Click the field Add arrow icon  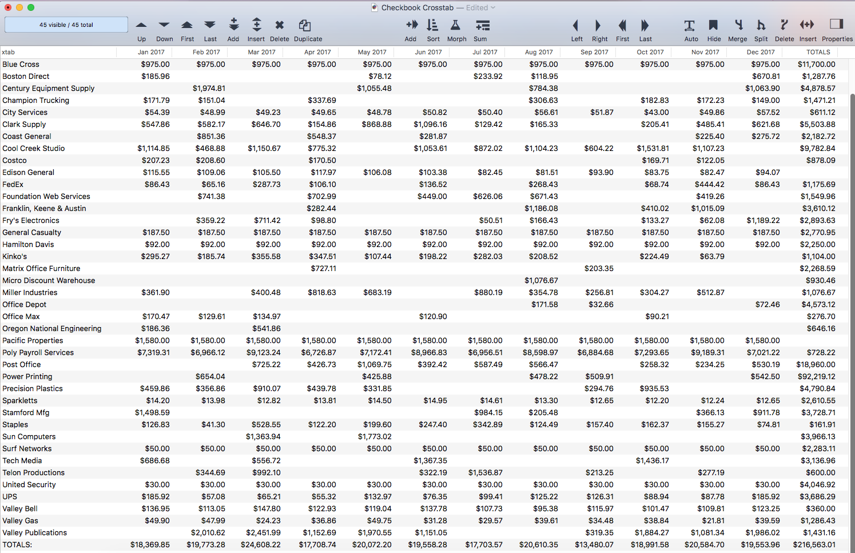(411, 25)
